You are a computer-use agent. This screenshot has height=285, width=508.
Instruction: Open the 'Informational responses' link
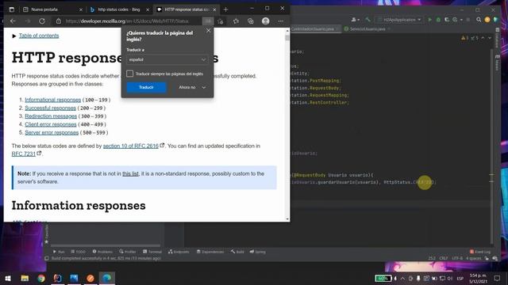click(53, 100)
